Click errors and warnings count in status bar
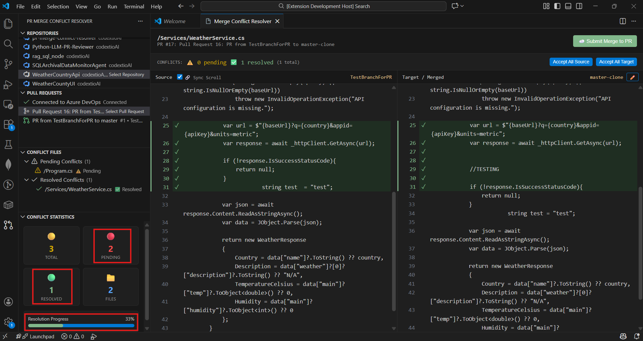 click(73, 336)
